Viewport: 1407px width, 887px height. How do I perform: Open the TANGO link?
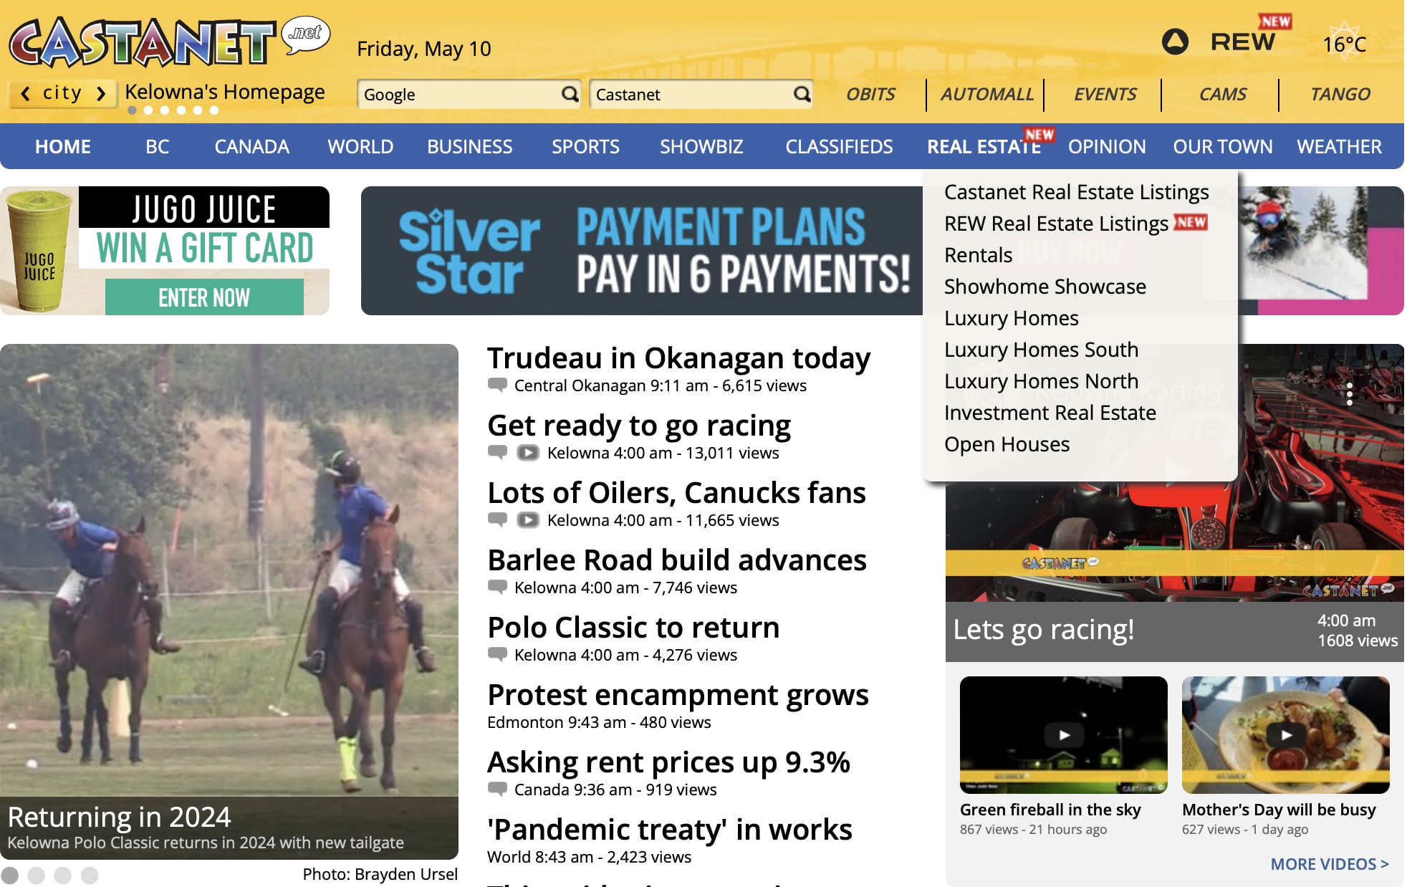coord(1340,94)
